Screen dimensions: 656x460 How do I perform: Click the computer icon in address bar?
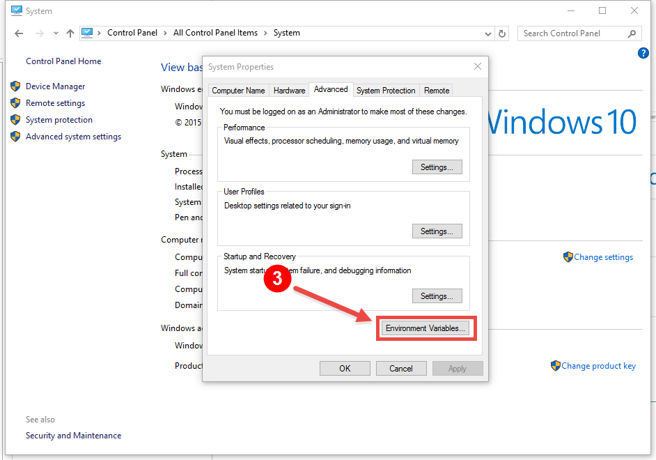tap(87, 33)
